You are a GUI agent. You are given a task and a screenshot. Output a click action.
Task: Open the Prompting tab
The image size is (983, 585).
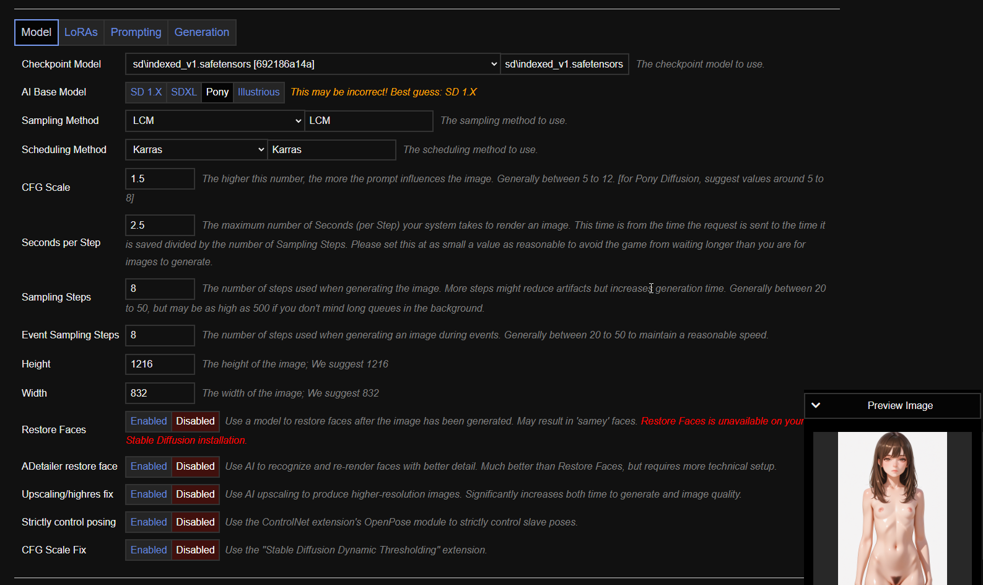pyautogui.click(x=136, y=32)
